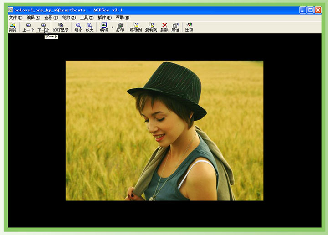Open the image editor (编辑) tool
This screenshot has width=328, height=235.
pos(104,27)
